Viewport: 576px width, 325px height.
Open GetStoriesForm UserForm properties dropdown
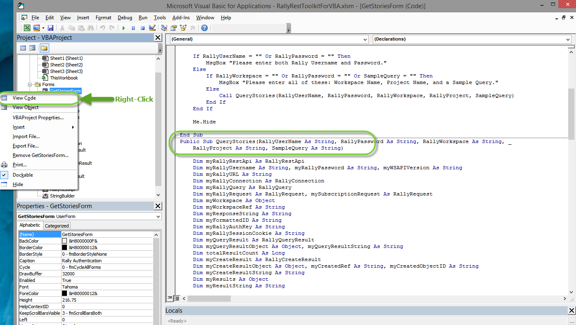coord(158,216)
